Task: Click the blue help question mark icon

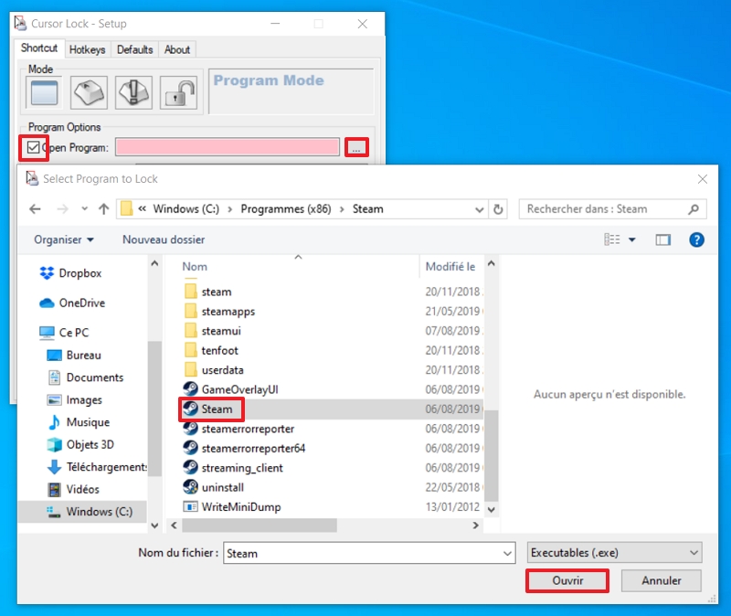Action: [x=696, y=239]
